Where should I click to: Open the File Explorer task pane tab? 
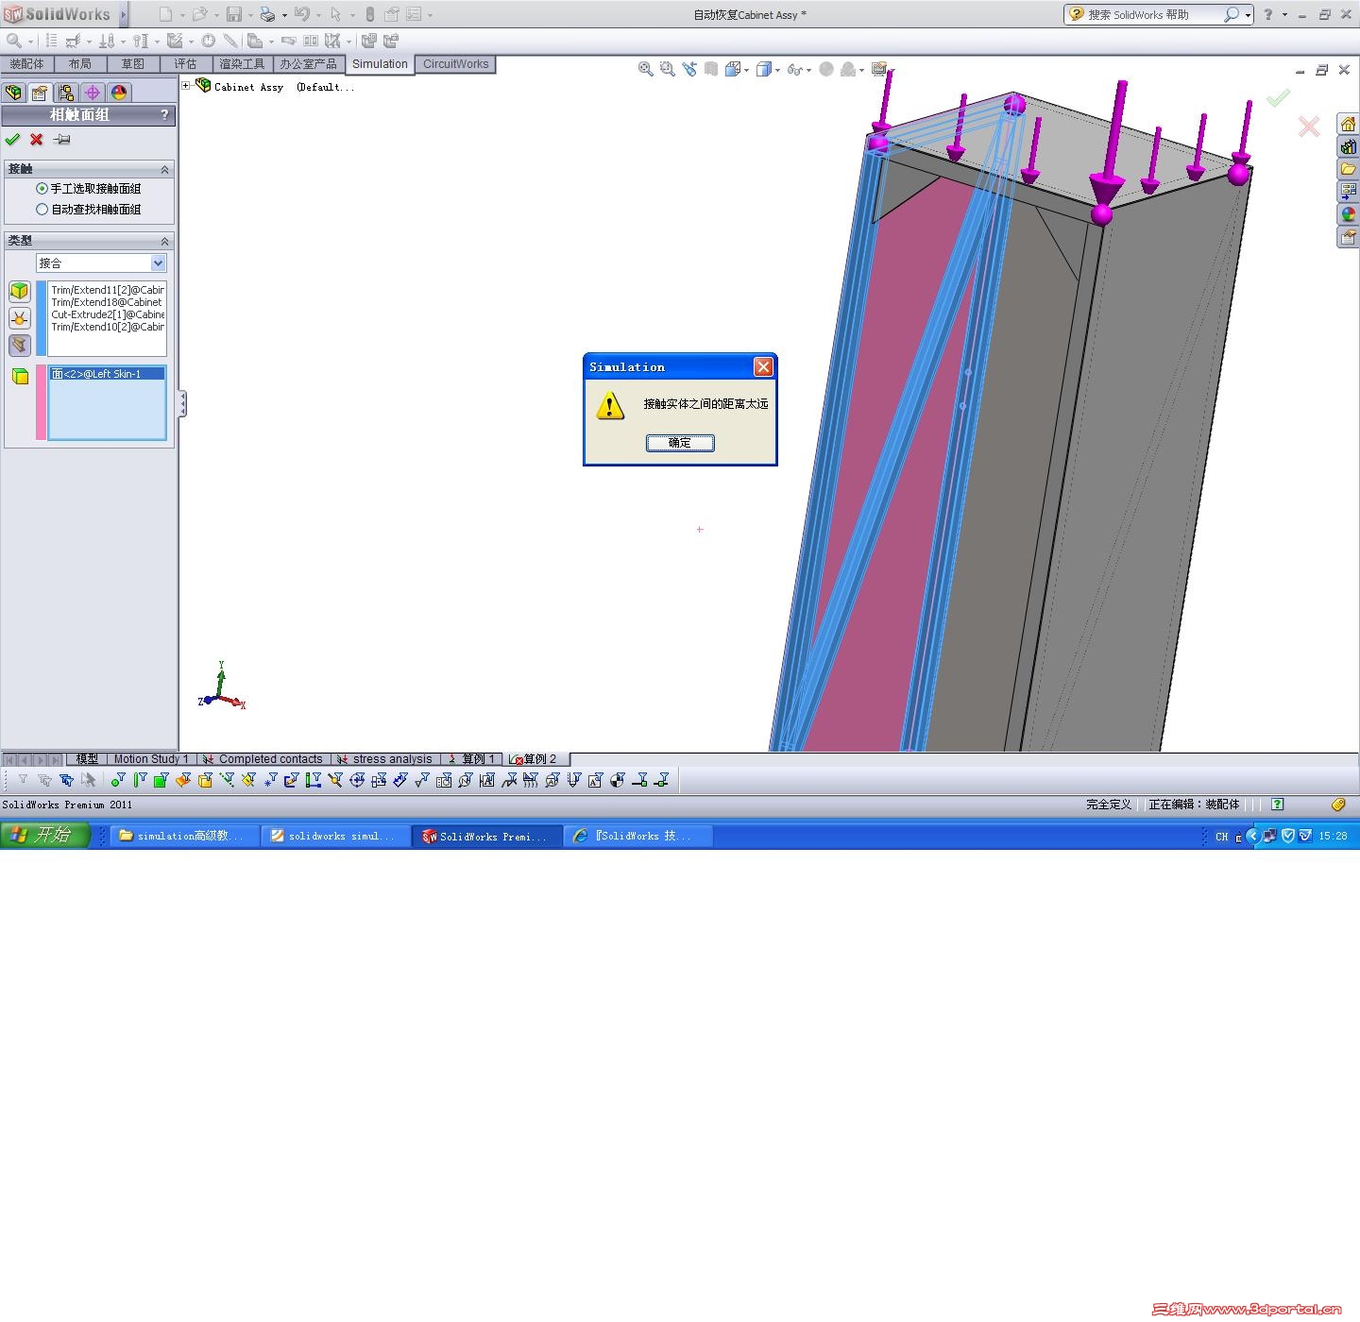point(1348,170)
